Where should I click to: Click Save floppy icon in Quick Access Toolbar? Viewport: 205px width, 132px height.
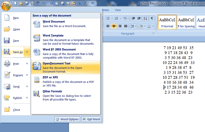click(27, 3)
